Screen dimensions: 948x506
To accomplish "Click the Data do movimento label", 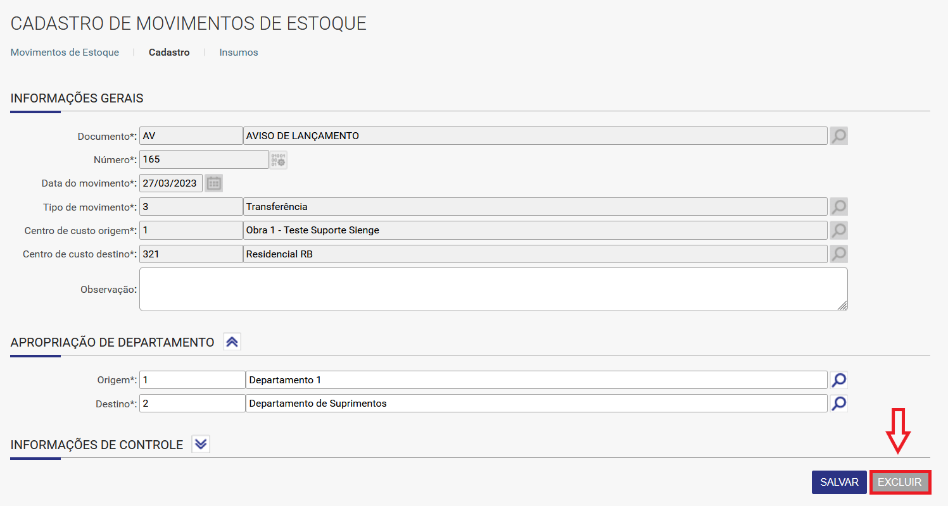I will coord(89,183).
